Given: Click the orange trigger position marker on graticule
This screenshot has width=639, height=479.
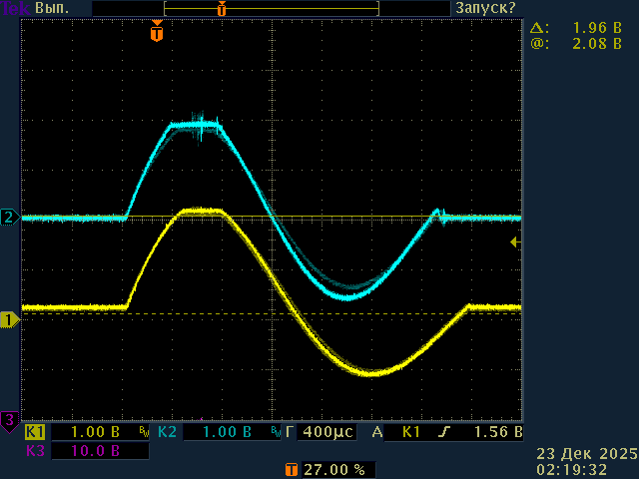Looking at the screenshot, I should (x=157, y=33).
